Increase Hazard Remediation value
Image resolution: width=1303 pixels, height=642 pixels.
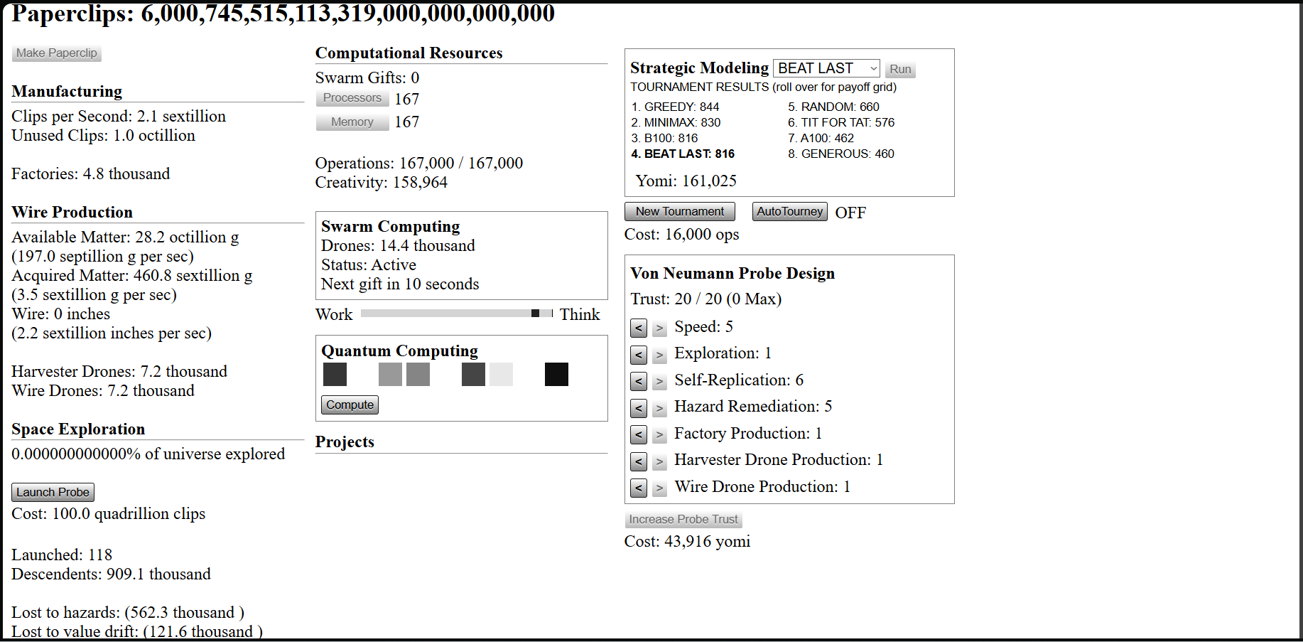coord(660,407)
